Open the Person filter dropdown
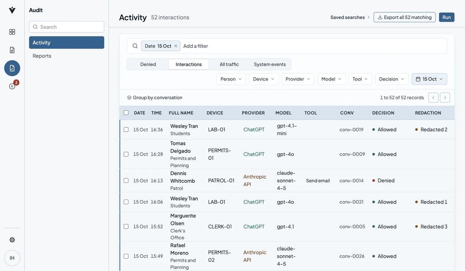 (231, 79)
